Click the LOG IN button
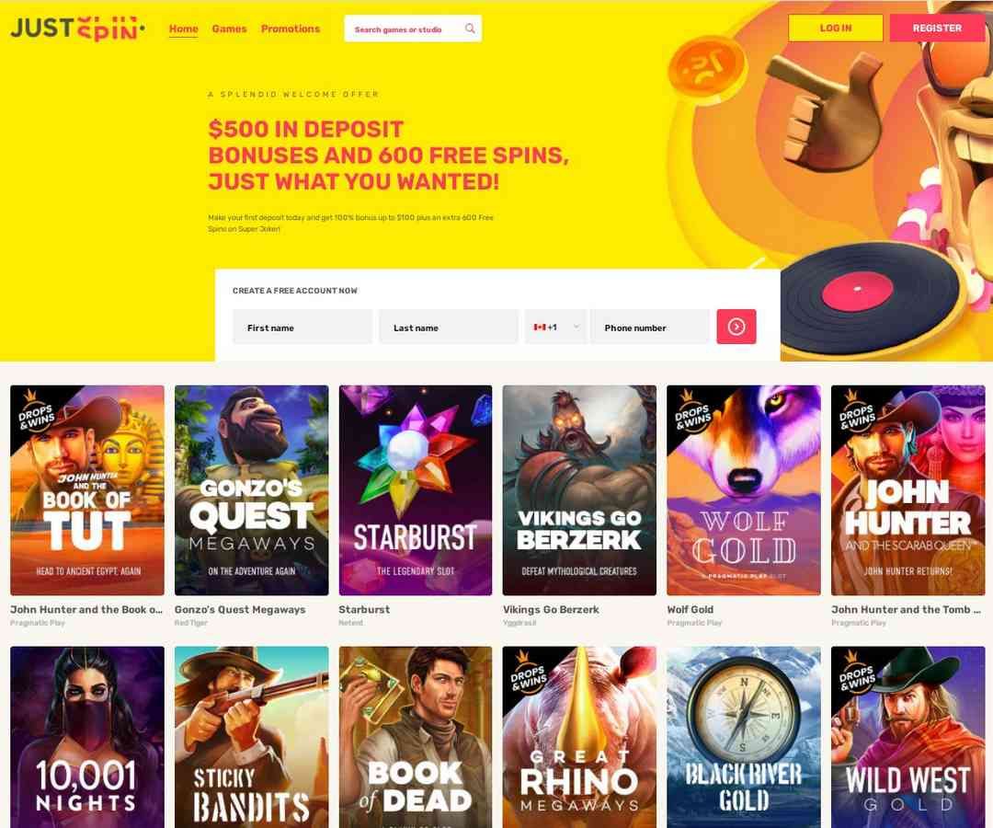 [x=835, y=28]
